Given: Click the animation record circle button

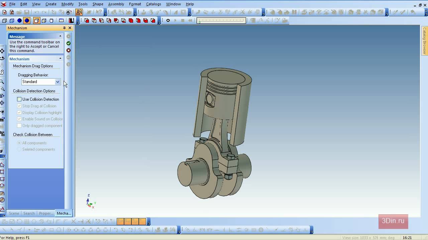Looking at the screenshot, I should pos(168,21).
